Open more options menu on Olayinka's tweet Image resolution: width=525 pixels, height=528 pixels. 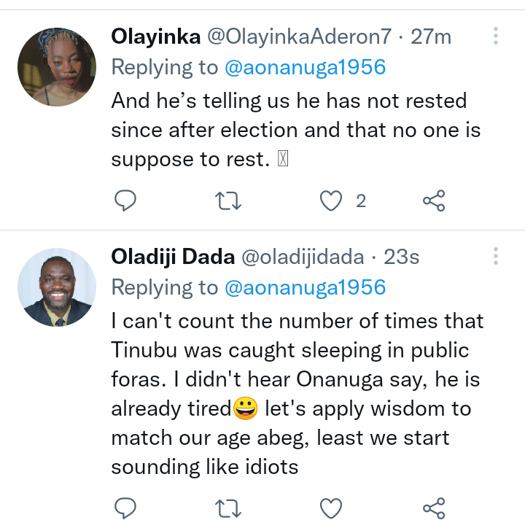click(x=496, y=36)
